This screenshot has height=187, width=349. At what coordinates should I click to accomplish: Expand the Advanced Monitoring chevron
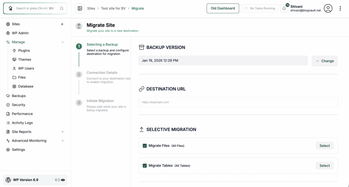[63, 141]
